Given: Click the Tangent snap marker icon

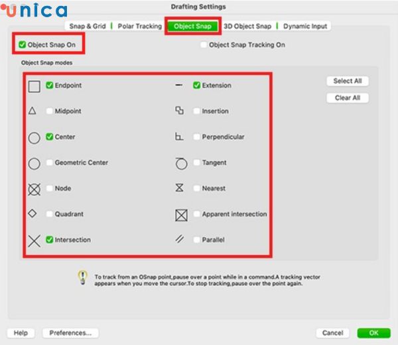Looking at the screenshot, I should tap(181, 164).
